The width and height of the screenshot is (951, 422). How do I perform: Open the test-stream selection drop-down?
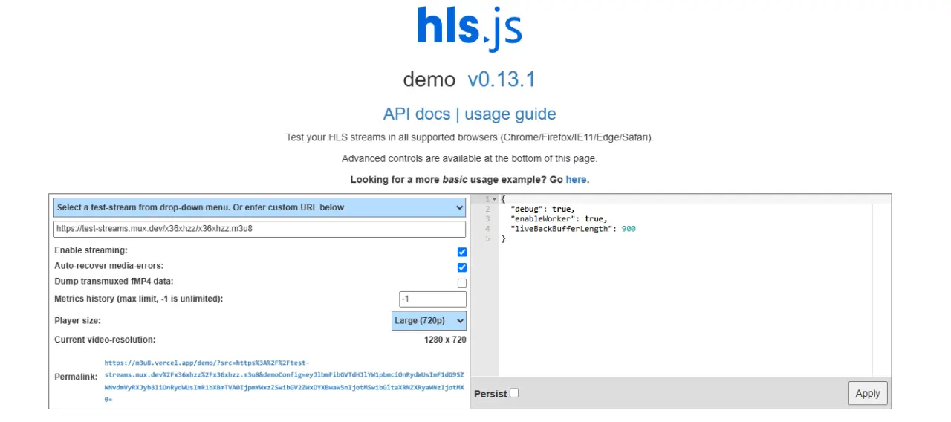pyautogui.click(x=259, y=207)
